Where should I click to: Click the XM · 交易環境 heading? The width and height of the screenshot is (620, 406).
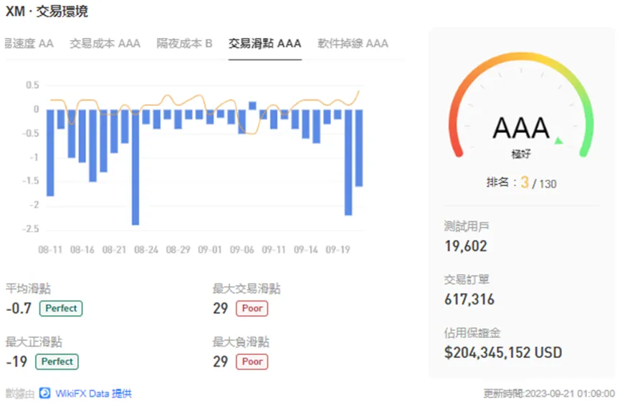47,11
